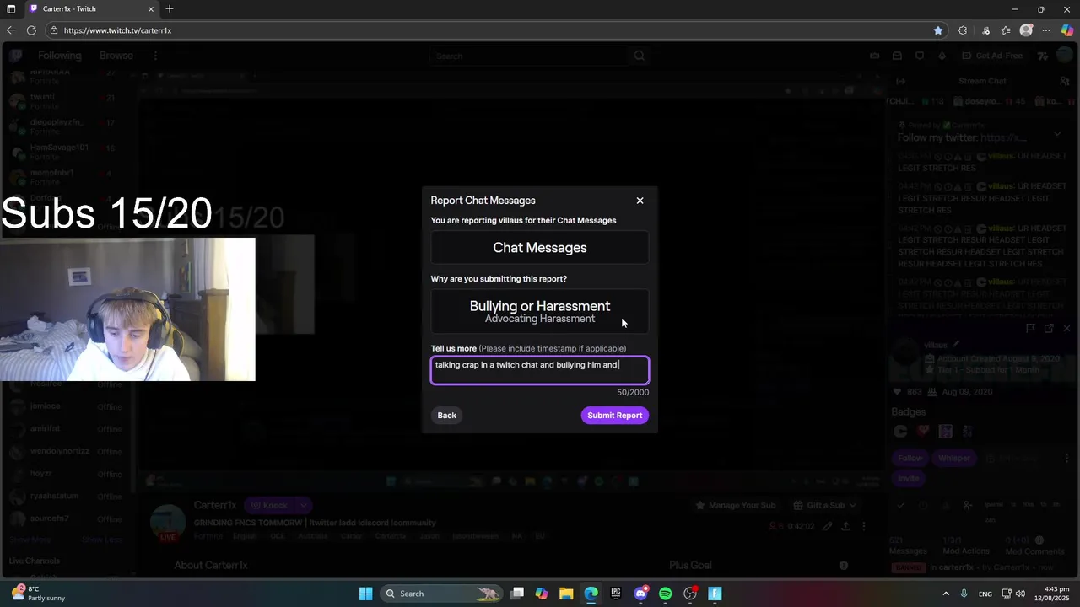Go back in browser history
1080x607 pixels.
tap(11, 30)
